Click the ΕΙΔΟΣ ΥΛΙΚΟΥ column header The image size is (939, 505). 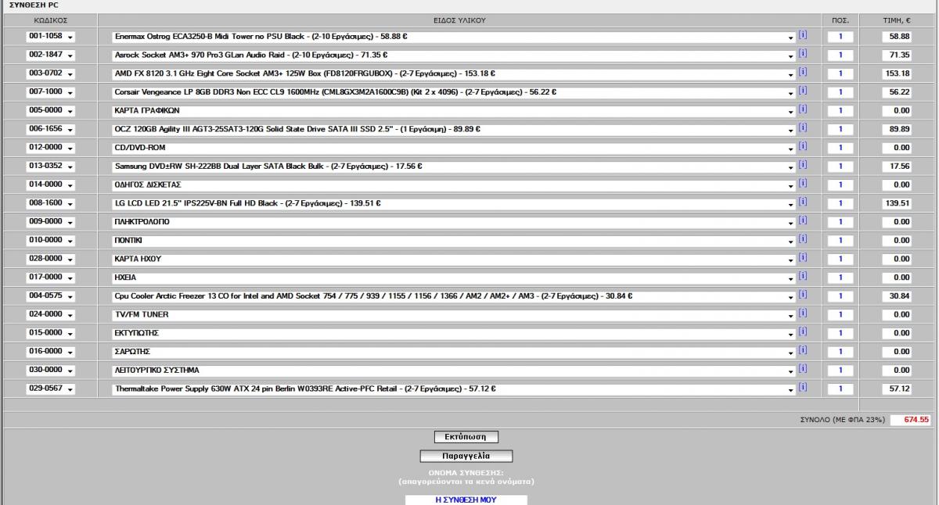pos(459,20)
